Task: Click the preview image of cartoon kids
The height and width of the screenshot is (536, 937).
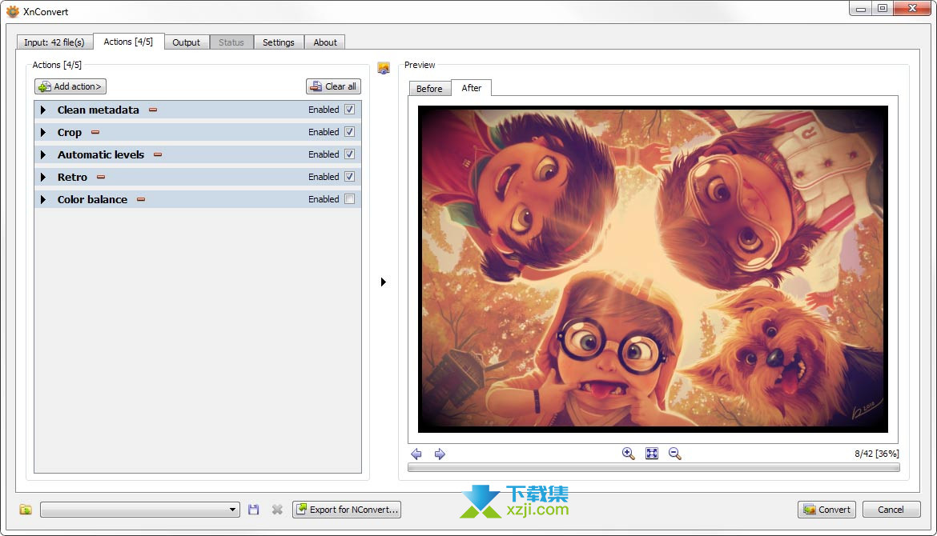Action: coord(653,269)
